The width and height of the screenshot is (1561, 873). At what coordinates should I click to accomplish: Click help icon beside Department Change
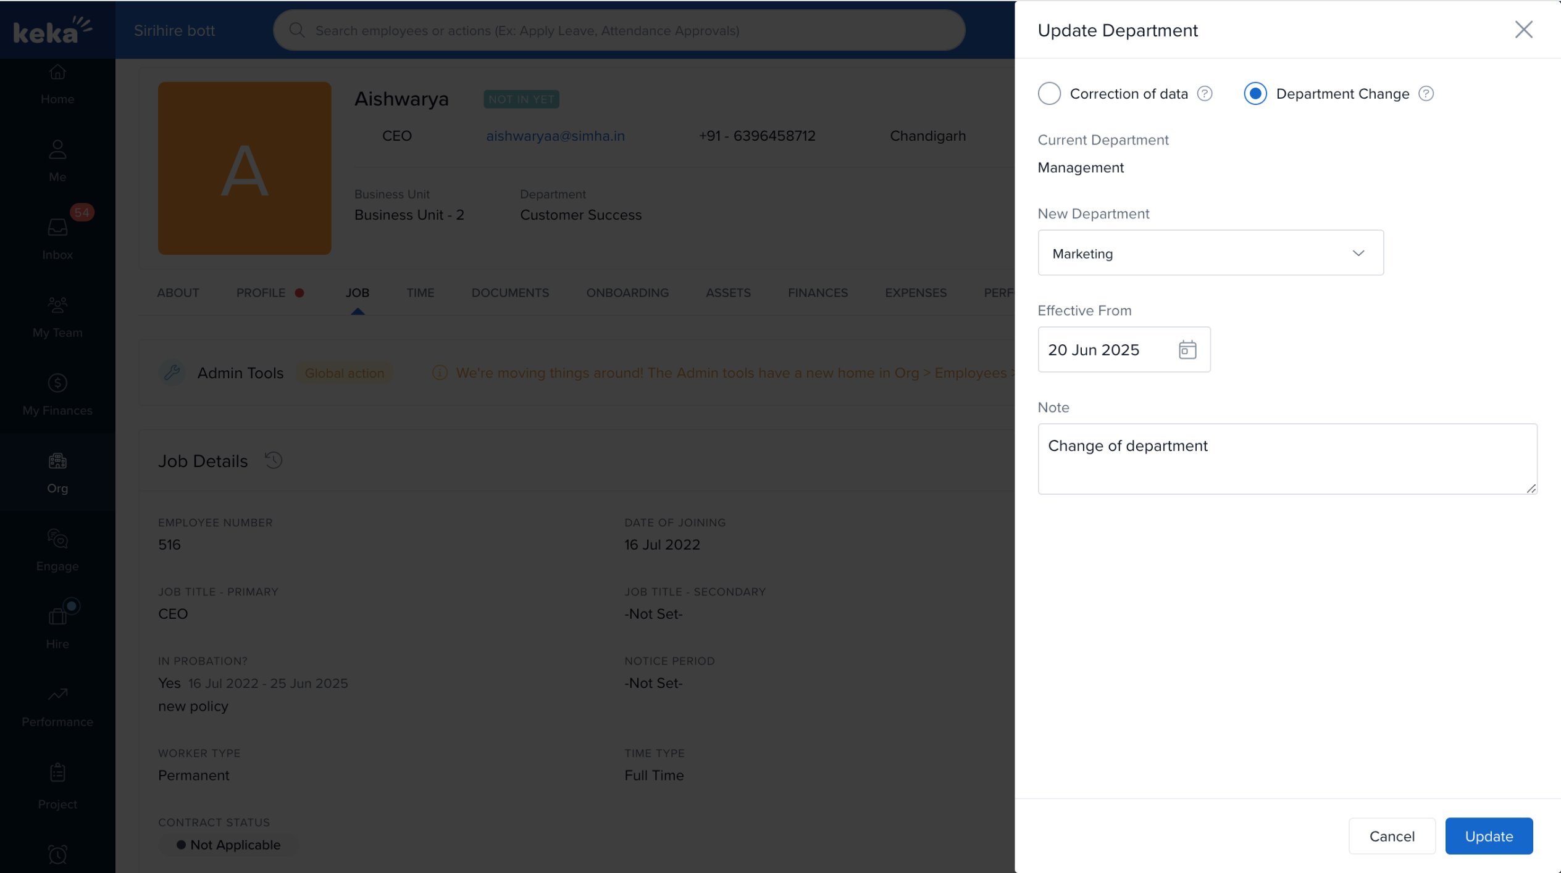(x=1425, y=94)
